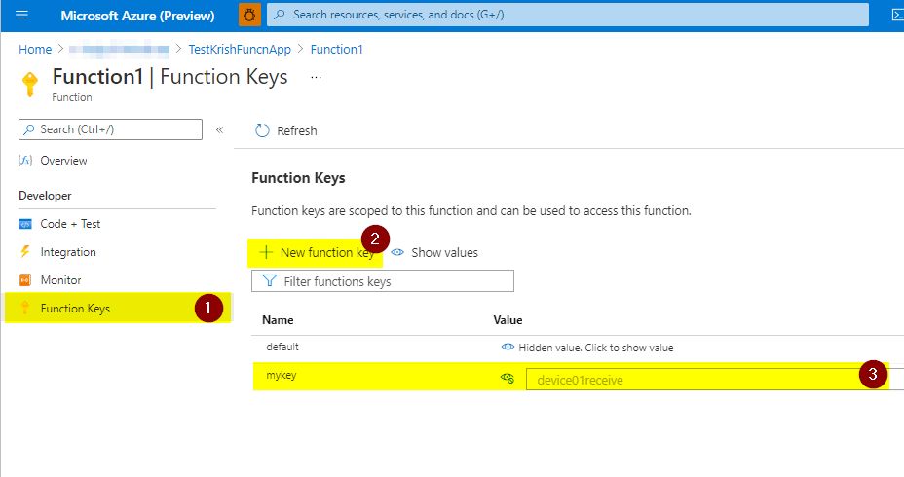Click the Microsoft Azure (Preview) title
904x477 pixels.
137,16
